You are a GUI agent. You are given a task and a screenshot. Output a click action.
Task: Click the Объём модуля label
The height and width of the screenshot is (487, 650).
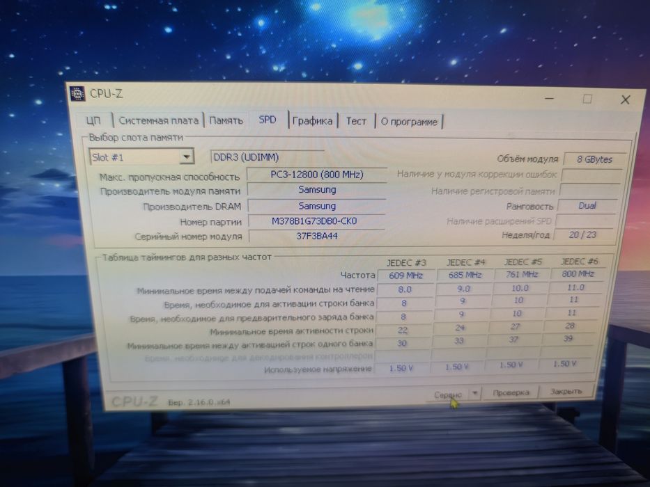pyautogui.click(x=527, y=159)
